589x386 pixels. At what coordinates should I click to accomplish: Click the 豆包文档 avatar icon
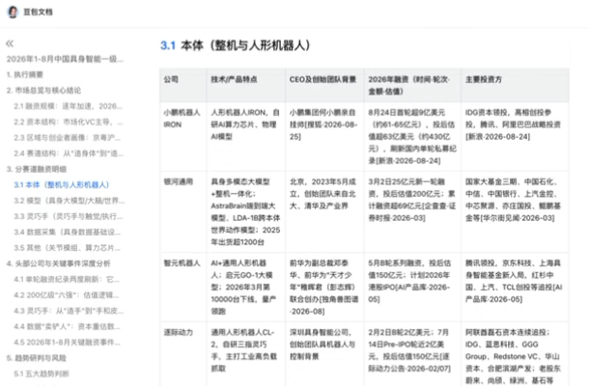click(13, 12)
